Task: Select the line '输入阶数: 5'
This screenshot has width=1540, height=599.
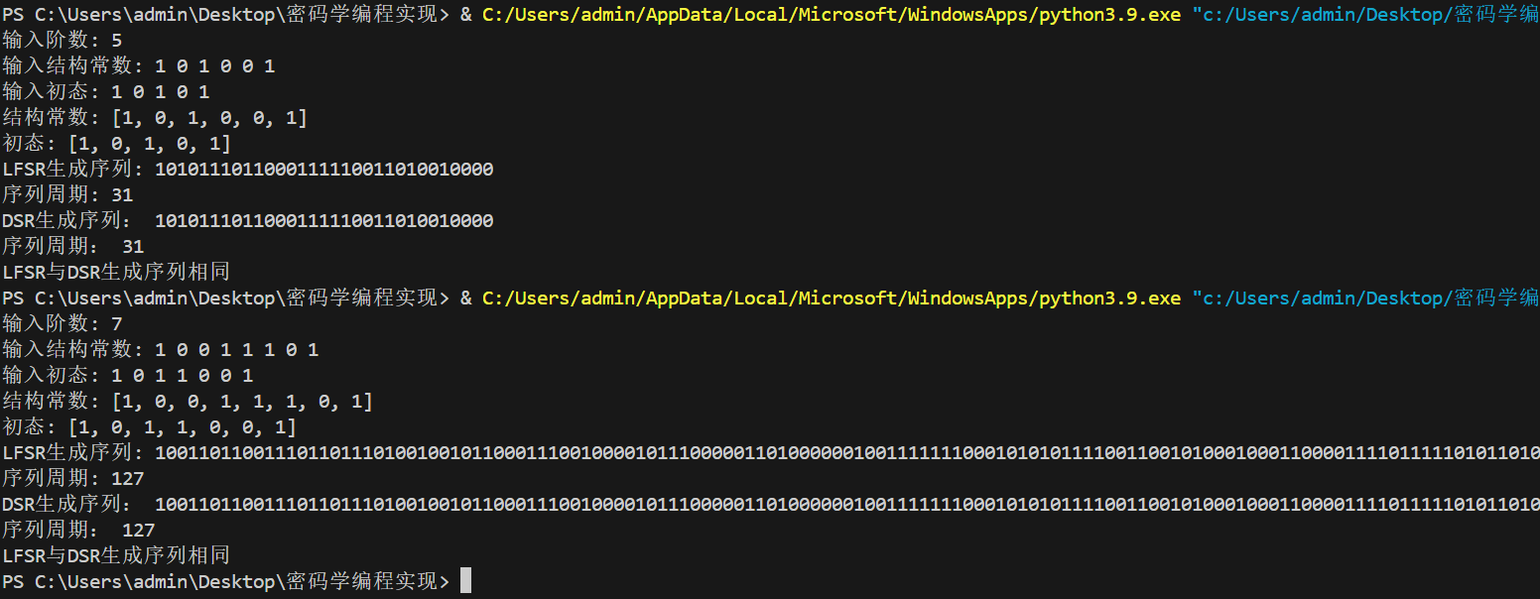Action: pos(63,41)
